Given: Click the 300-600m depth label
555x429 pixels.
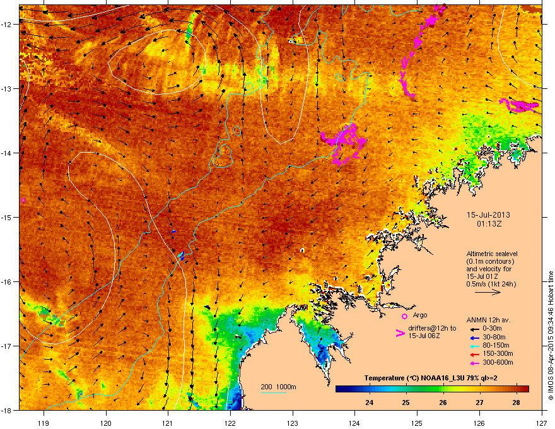Looking at the screenshot, I should [498, 362].
